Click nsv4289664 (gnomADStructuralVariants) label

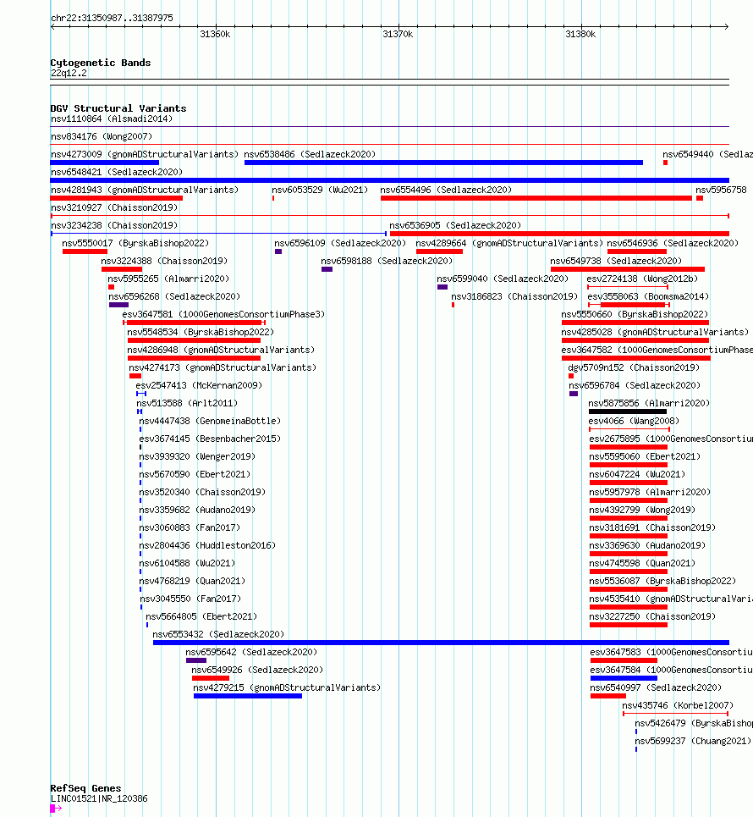tap(509, 243)
